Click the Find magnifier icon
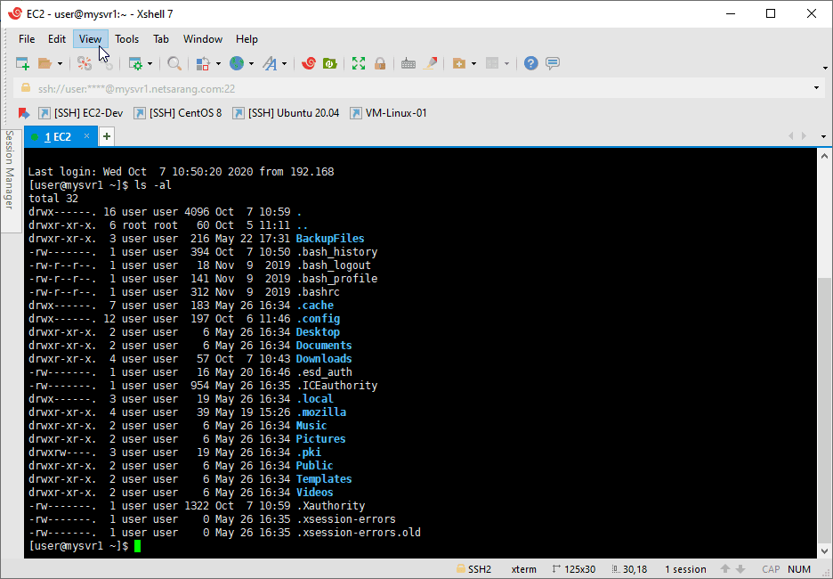Viewport: 833px width, 579px height. 174,63
